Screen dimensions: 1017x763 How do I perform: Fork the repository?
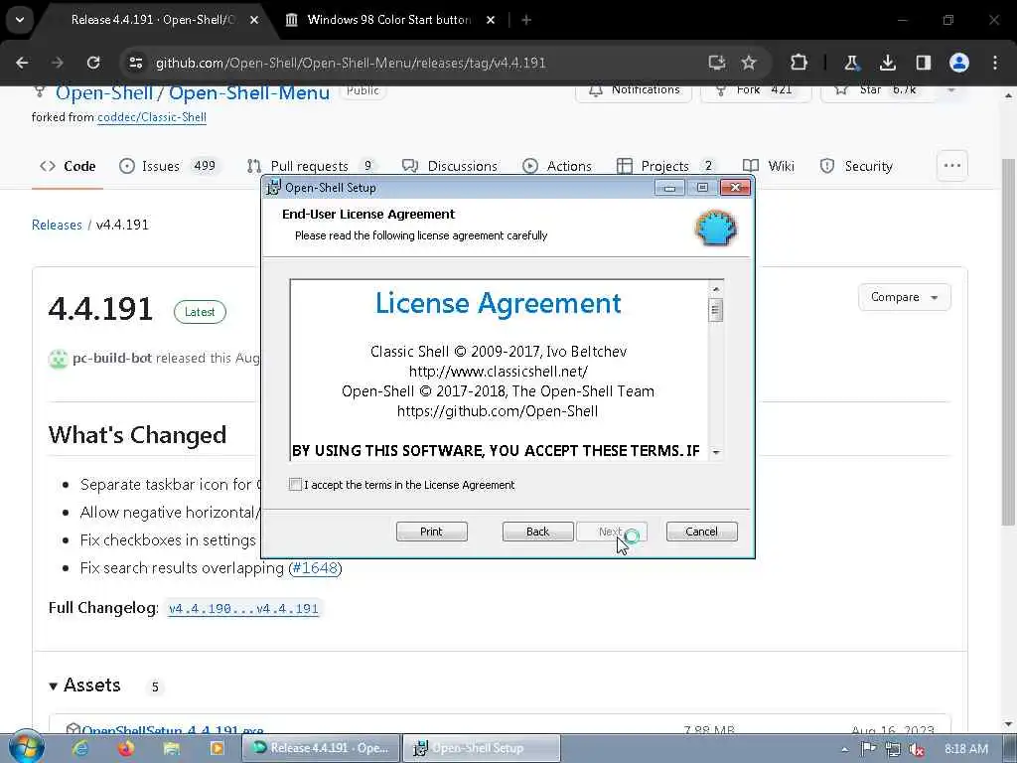point(756,90)
